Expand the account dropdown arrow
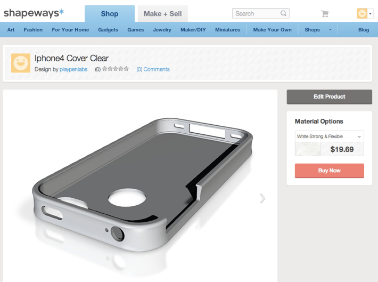Image resolution: width=378 pixels, height=282 pixels. [x=371, y=14]
